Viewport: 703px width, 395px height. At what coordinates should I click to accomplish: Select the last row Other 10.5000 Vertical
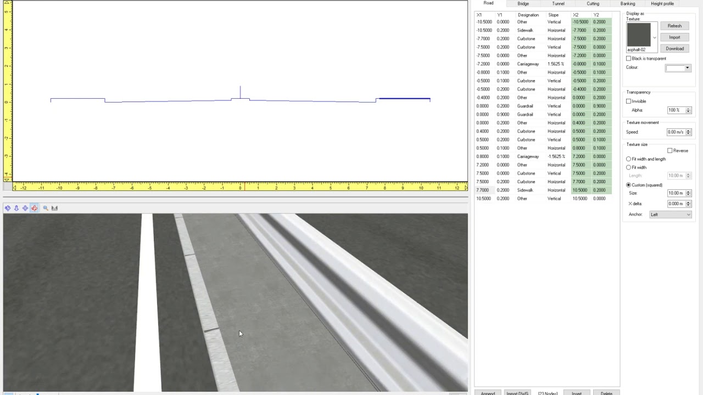coord(544,199)
